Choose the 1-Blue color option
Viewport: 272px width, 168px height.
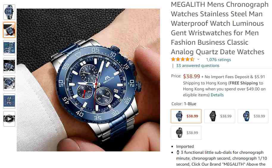click(186, 116)
